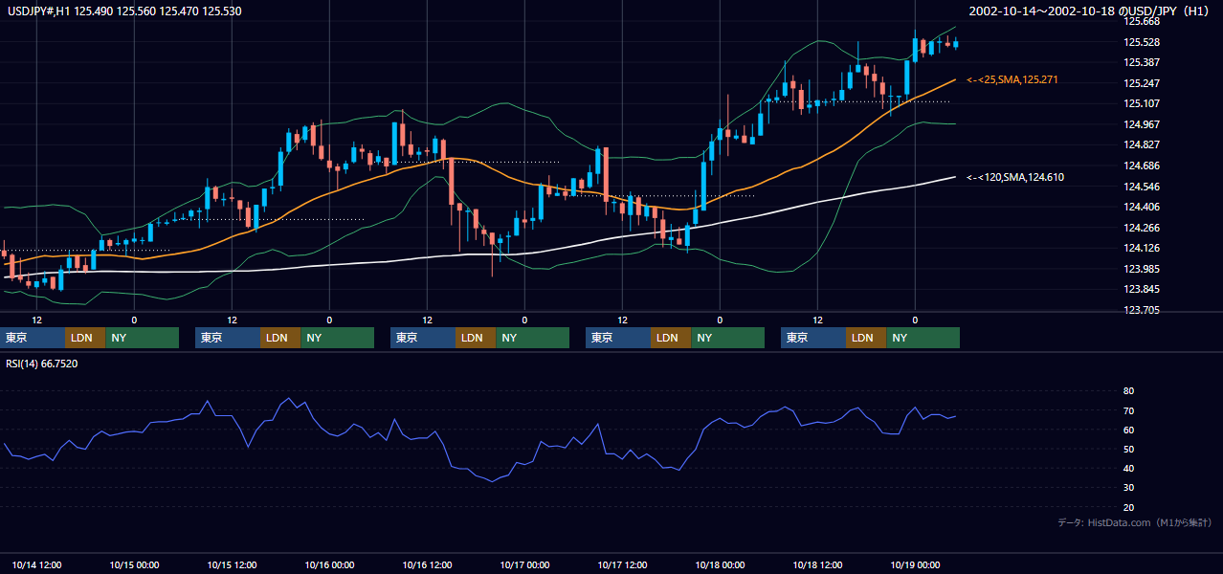1223x574 pixels.
Task: Click price axis value 124.827
Action: tap(1142, 144)
